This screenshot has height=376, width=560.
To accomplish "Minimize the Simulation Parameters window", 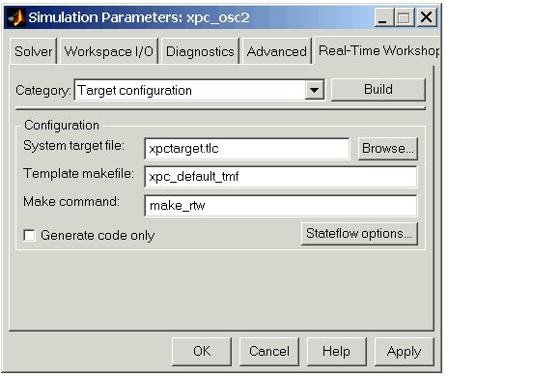I will click(x=383, y=17).
